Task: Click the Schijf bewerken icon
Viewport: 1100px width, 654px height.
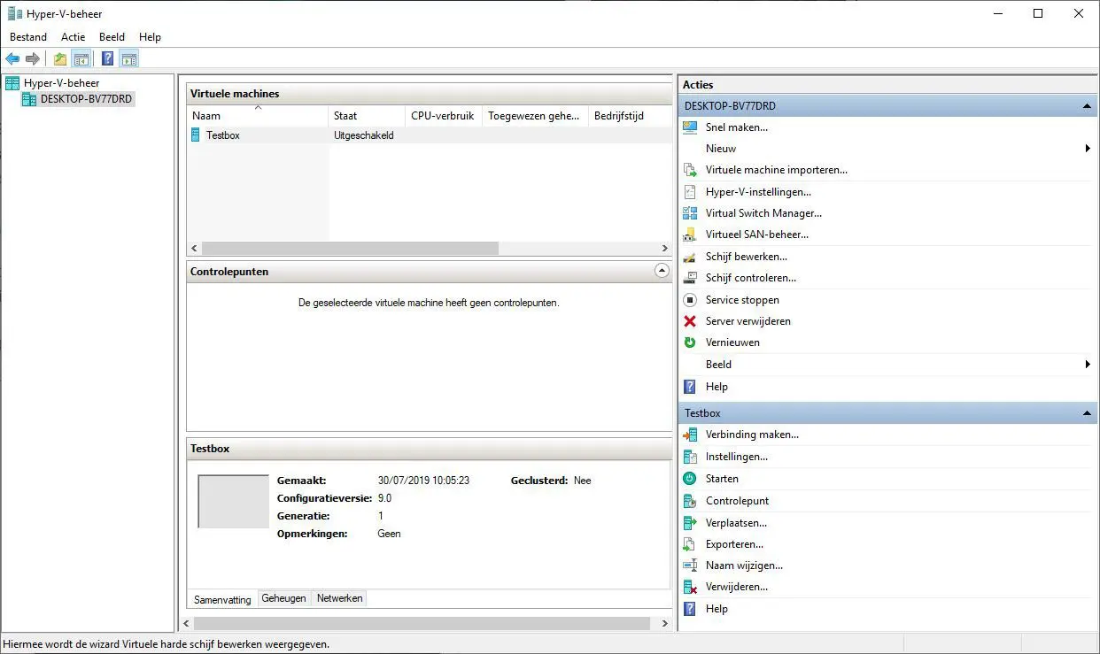Action: coord(690,257)
